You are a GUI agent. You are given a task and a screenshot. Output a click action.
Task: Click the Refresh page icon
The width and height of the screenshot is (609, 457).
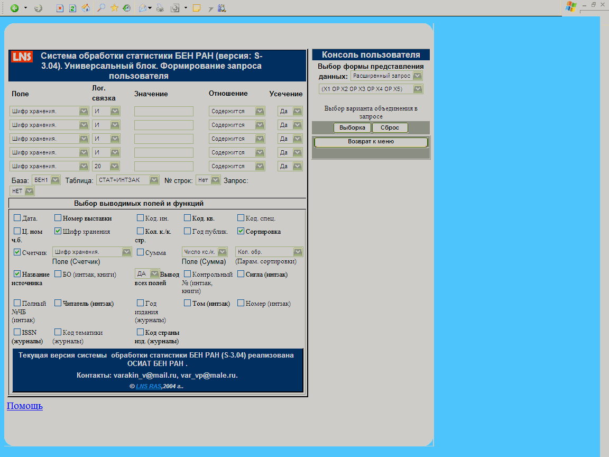[72, 8]
